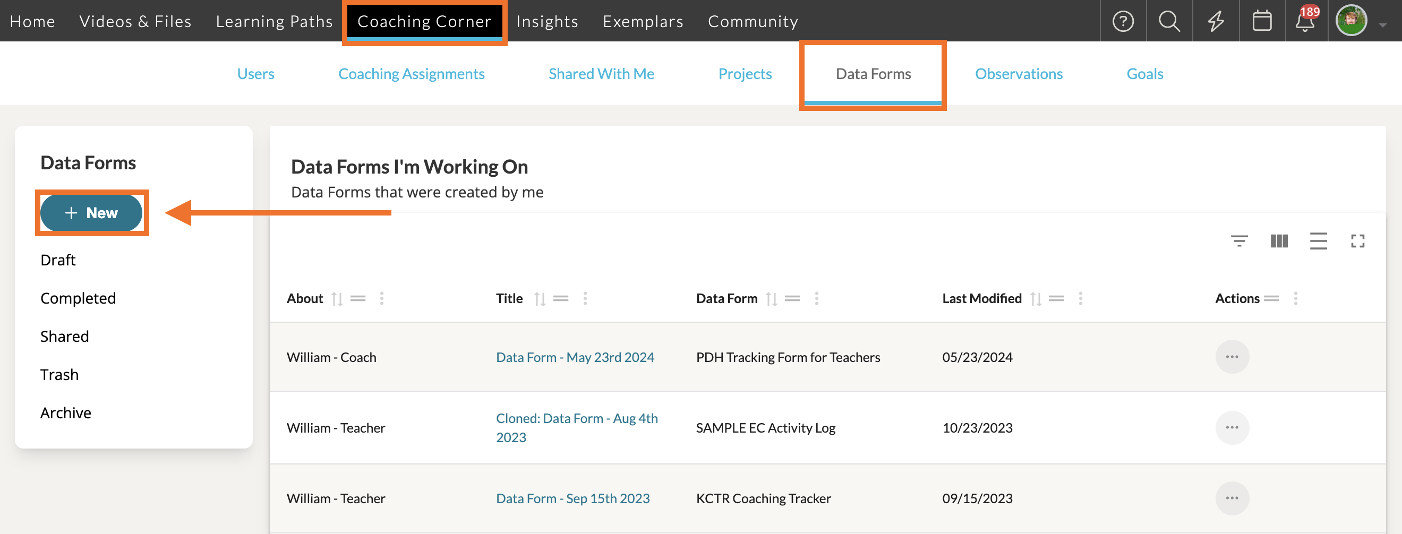
Task: Open the table filter icon
Action: pyautogui.click(x=1239, y=241)
